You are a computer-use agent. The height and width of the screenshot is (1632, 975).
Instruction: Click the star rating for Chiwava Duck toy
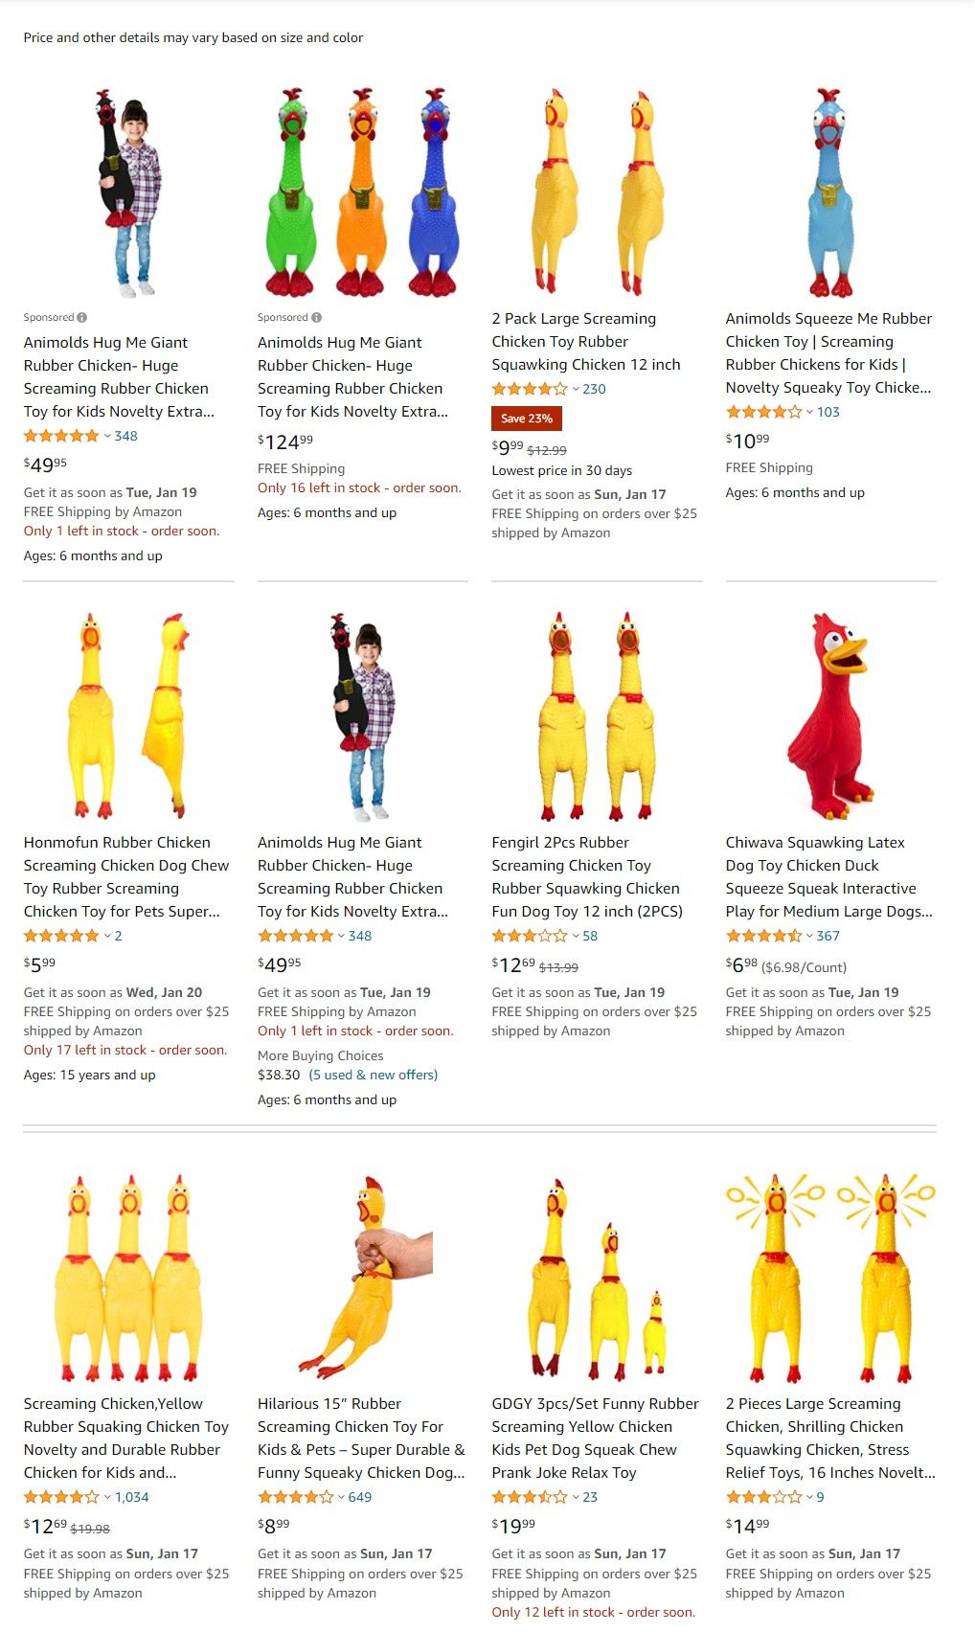[x=763, y=936]
